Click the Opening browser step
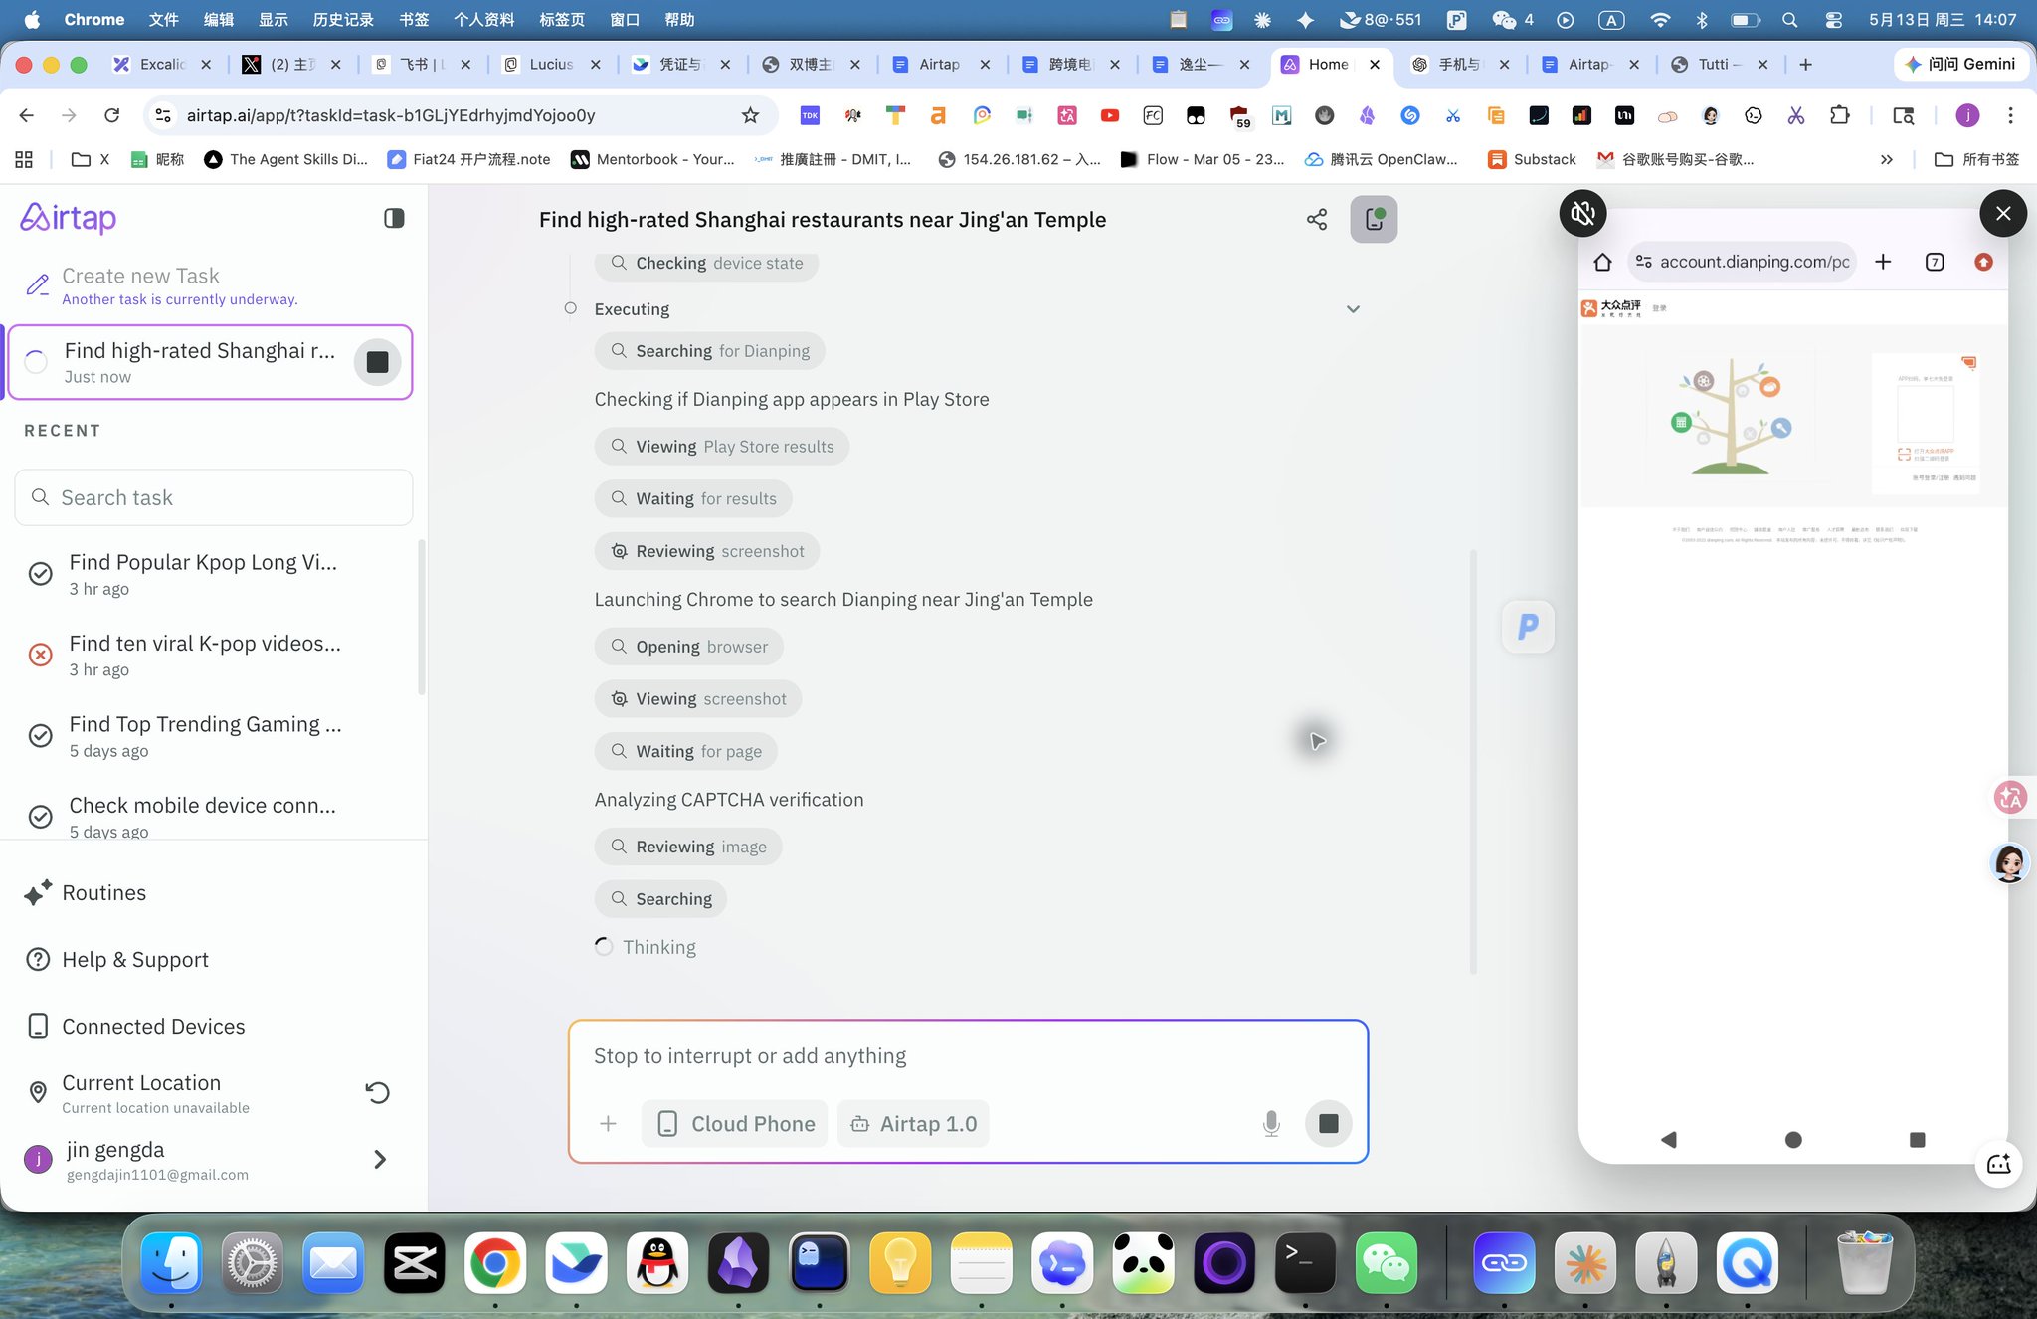Viewport: 2037px width, 1319px height. pyautogui.click(x=688, y=647)
